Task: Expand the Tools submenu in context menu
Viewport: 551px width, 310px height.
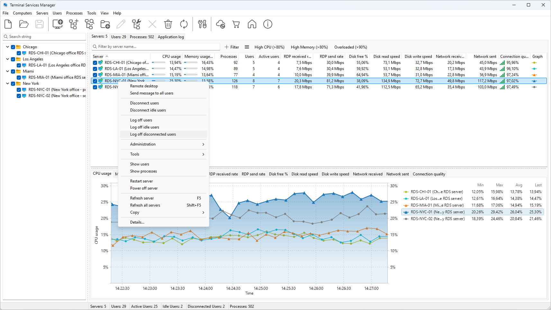Action: 163,154
